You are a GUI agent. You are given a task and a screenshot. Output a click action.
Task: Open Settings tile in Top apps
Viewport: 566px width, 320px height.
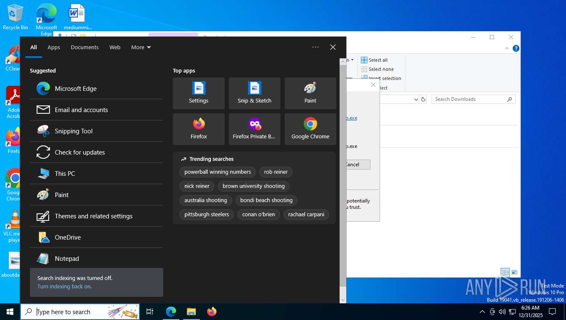(x=199, y=93)
